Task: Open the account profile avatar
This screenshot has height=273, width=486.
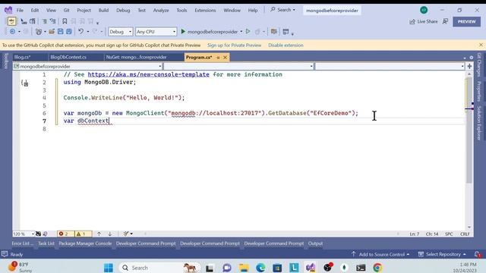Action: click(424, 10)
